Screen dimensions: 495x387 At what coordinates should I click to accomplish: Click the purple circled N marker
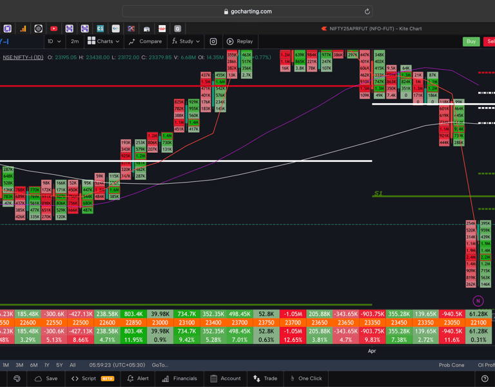point(478,301)
